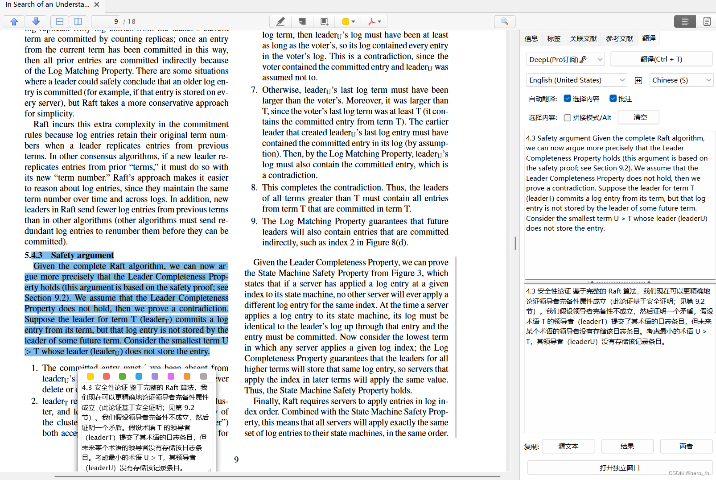Close the 'In Search of an Understa...' tab
Screen dimensions: 716x480
click(97, 4)
